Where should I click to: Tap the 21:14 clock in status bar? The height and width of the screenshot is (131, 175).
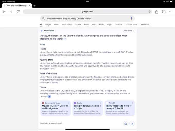tap(4, 2)
